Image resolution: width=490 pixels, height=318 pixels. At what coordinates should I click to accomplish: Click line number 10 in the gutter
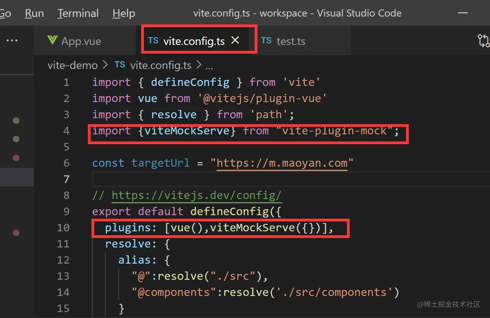(63, 228)
